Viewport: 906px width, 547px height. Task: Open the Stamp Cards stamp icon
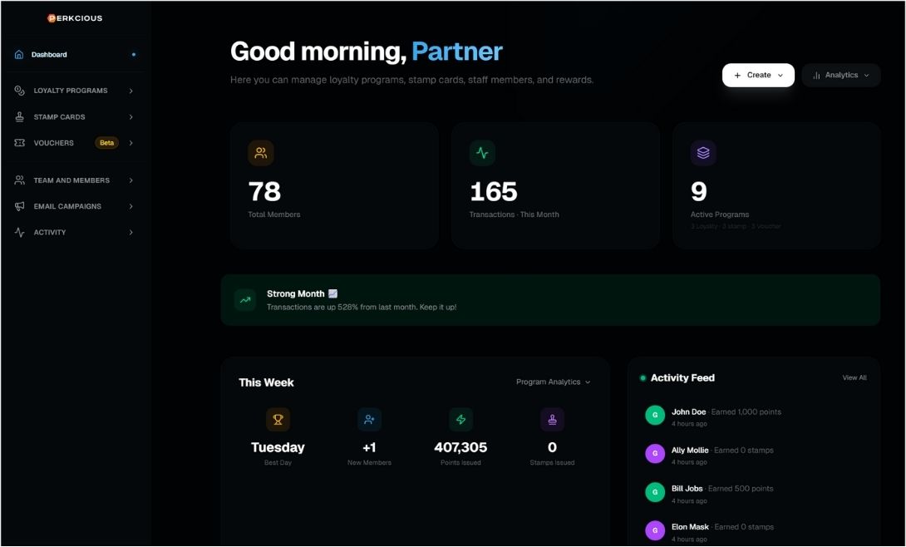(x=18, y=116)
